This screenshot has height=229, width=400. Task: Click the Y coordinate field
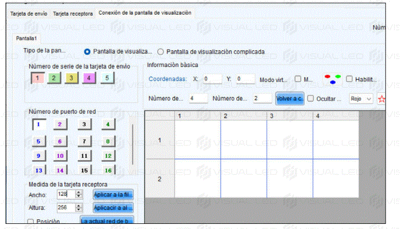point(245,79)
